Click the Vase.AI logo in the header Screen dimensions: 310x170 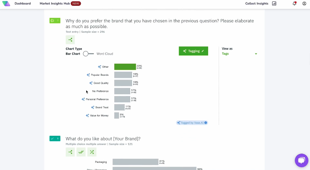tap(6, 4)
